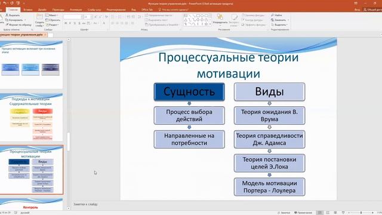Open the Переходы ribbon tab
The image size is (382, 215).
tap(58, 10)
